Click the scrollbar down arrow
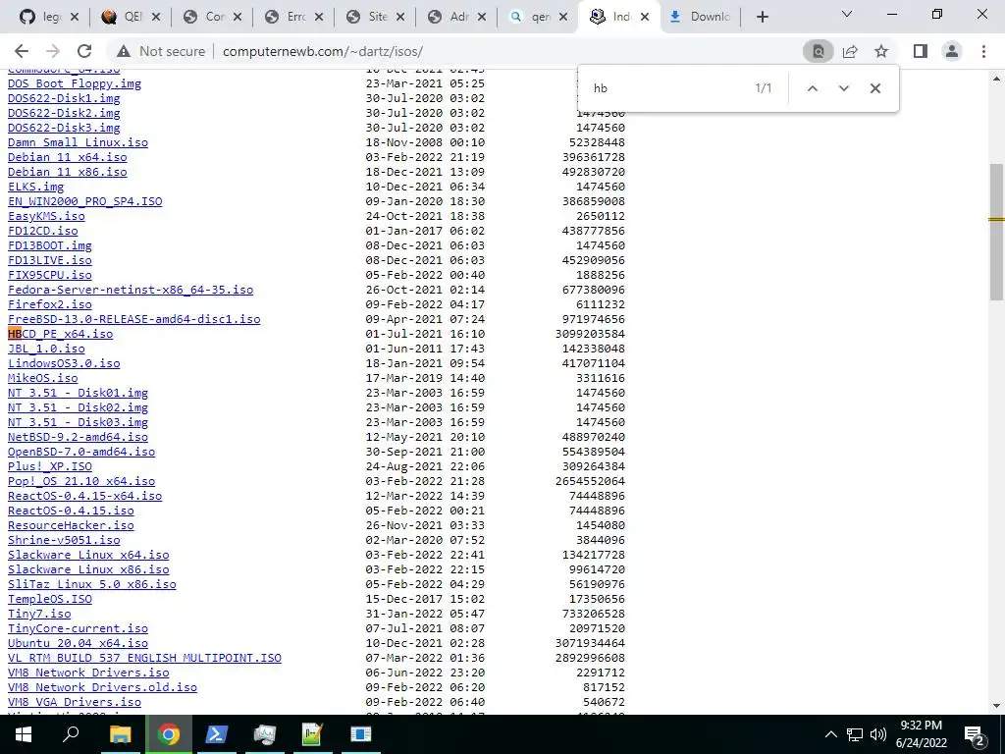The image size is (1005, 754). coord(996,706)
